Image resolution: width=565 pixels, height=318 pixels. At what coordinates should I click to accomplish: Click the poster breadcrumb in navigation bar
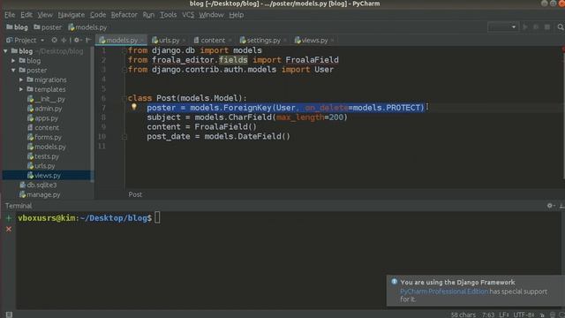[48, 27]
